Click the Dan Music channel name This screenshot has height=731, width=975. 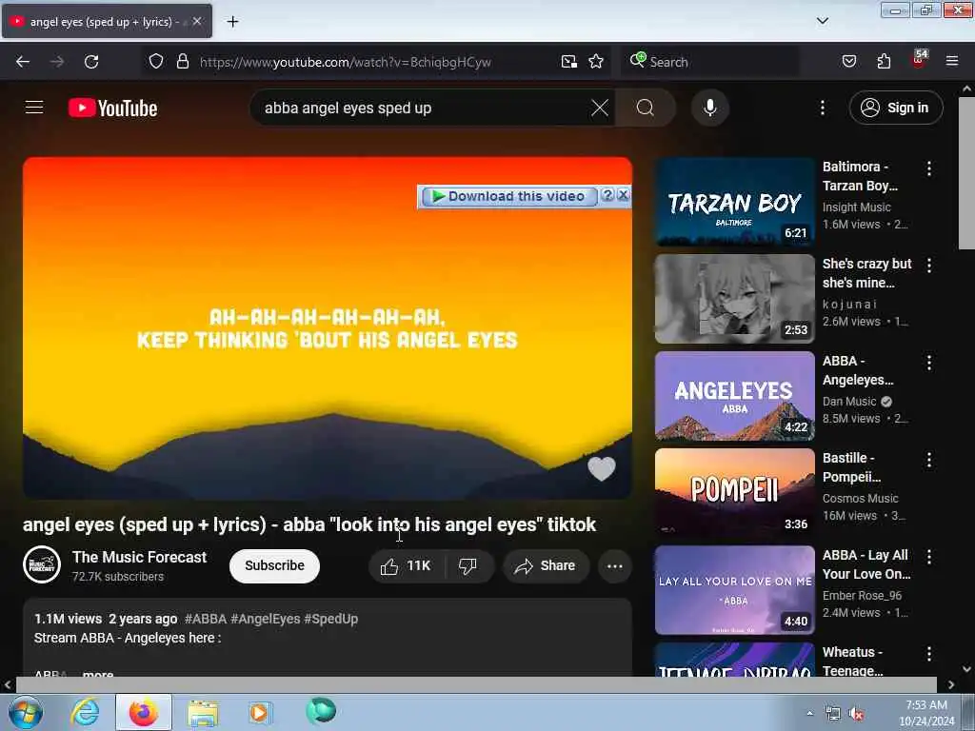click(848, 402)
